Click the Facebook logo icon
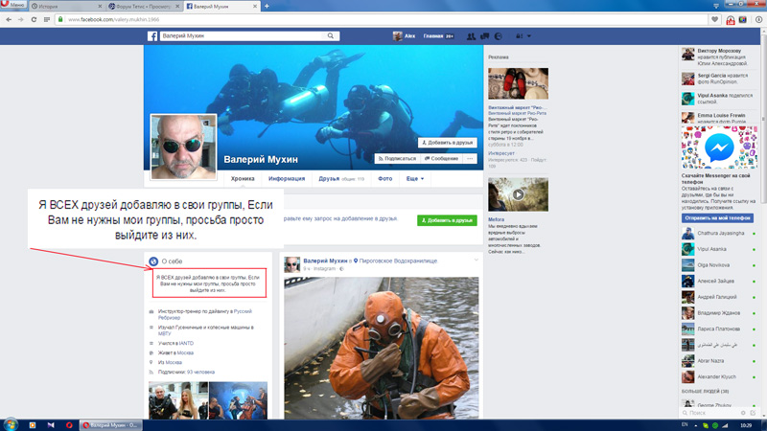The height and width of the screenshot is (431, 767). 152,36
